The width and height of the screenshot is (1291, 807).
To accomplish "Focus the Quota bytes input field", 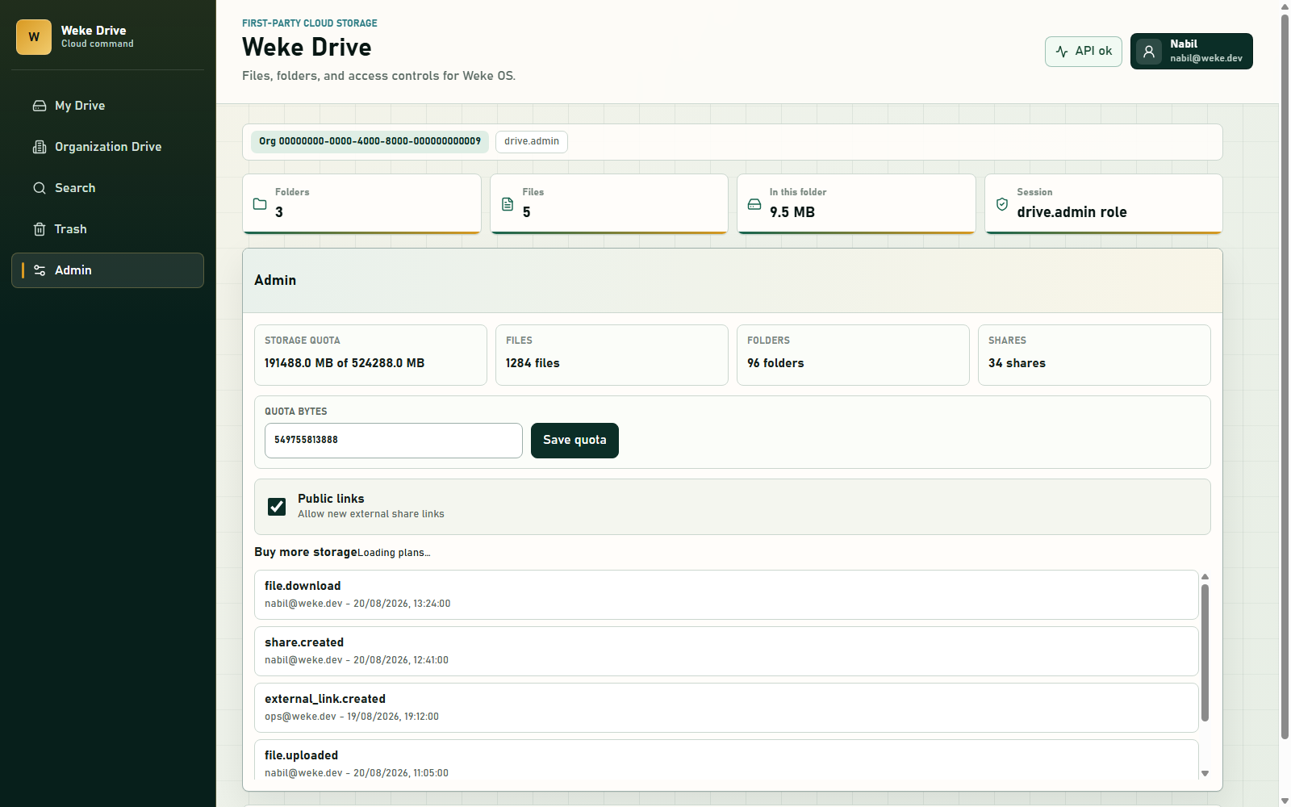I will point(394,441).
